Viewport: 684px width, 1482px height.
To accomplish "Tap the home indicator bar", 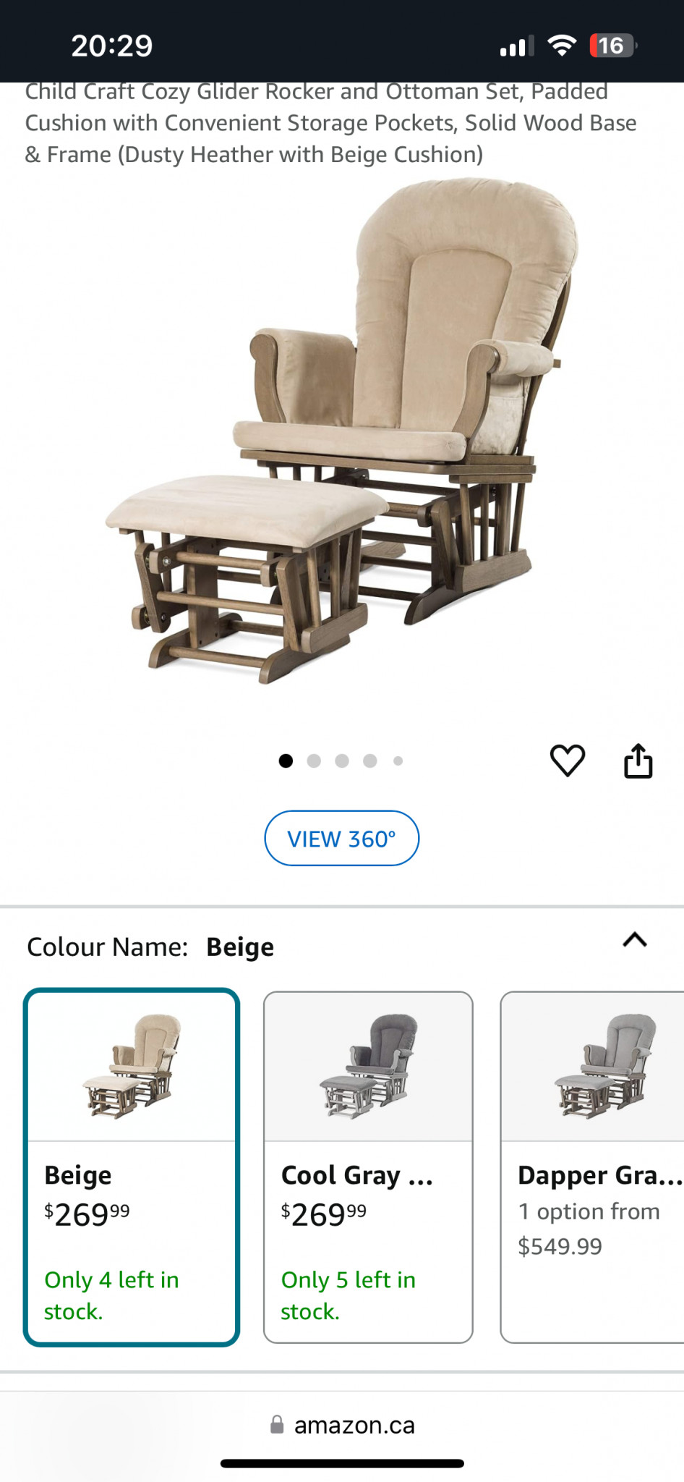I will [x=342, y=1463].
